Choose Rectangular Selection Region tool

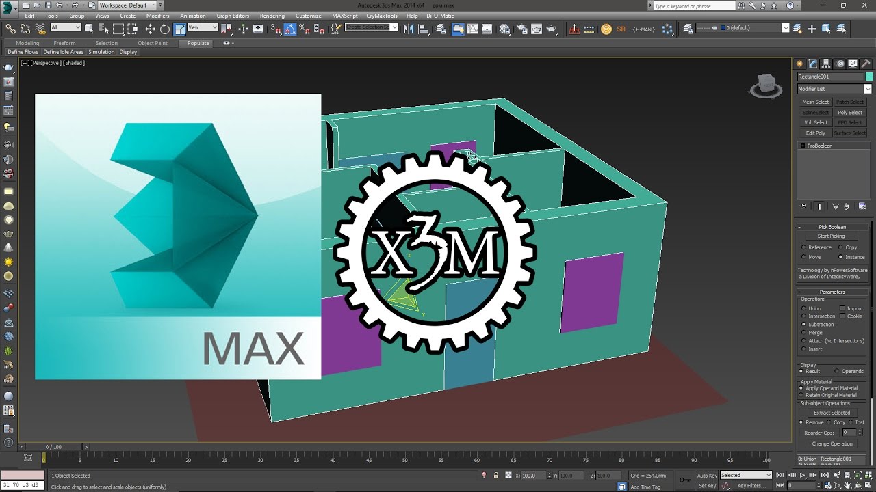tap(118, 29)
